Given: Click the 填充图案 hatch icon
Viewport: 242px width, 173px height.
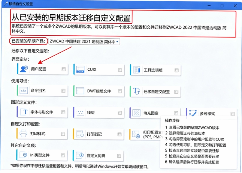Looking at the screenshot, I should 136,113.
